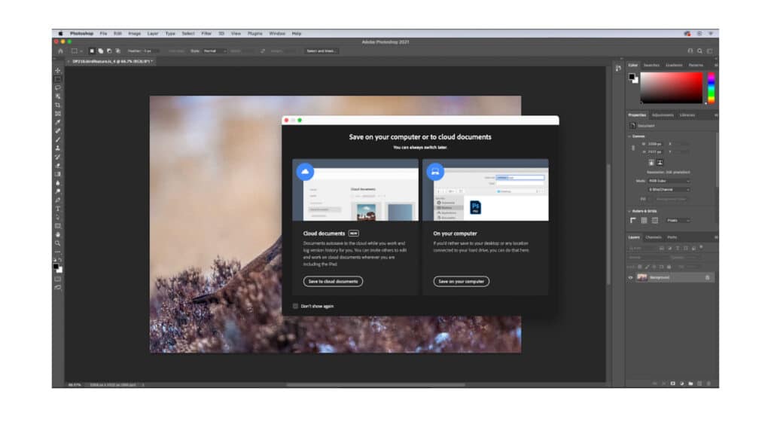Image resolution: width=771 pixels, height=434 pixels.
Task: Select the Brush tool
Action: 58,139
